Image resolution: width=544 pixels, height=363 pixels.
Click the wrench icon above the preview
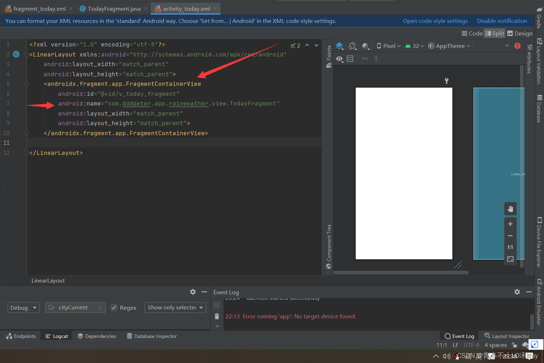447,80
